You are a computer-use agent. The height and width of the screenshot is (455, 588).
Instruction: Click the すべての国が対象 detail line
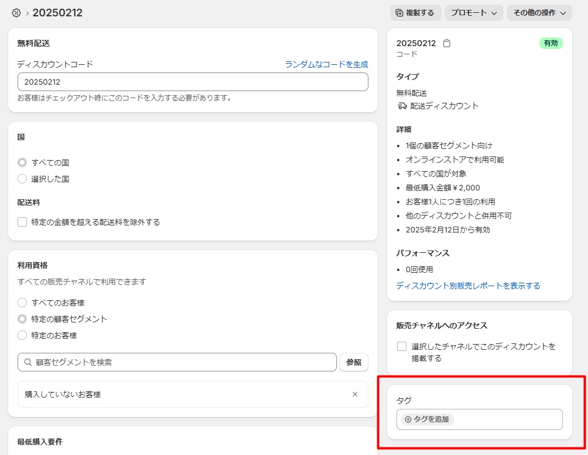[x=436, y=173]
